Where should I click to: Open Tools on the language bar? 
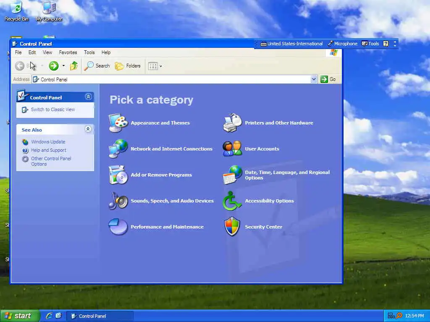click(370, 44)
